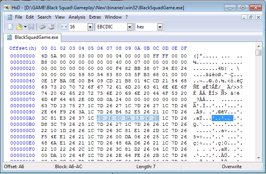Image resolution: width=266 pixels, height=174 pixels.
Task: Click the Offset(h) column header
Action: coord(23,49)
